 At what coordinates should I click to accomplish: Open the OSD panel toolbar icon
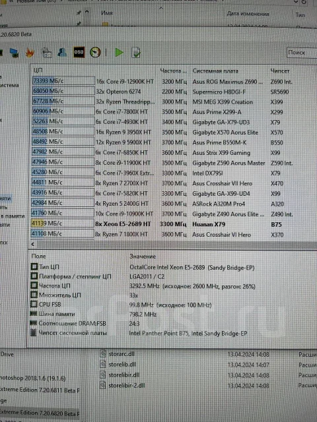pyautogui.click(x=79, y=52)
